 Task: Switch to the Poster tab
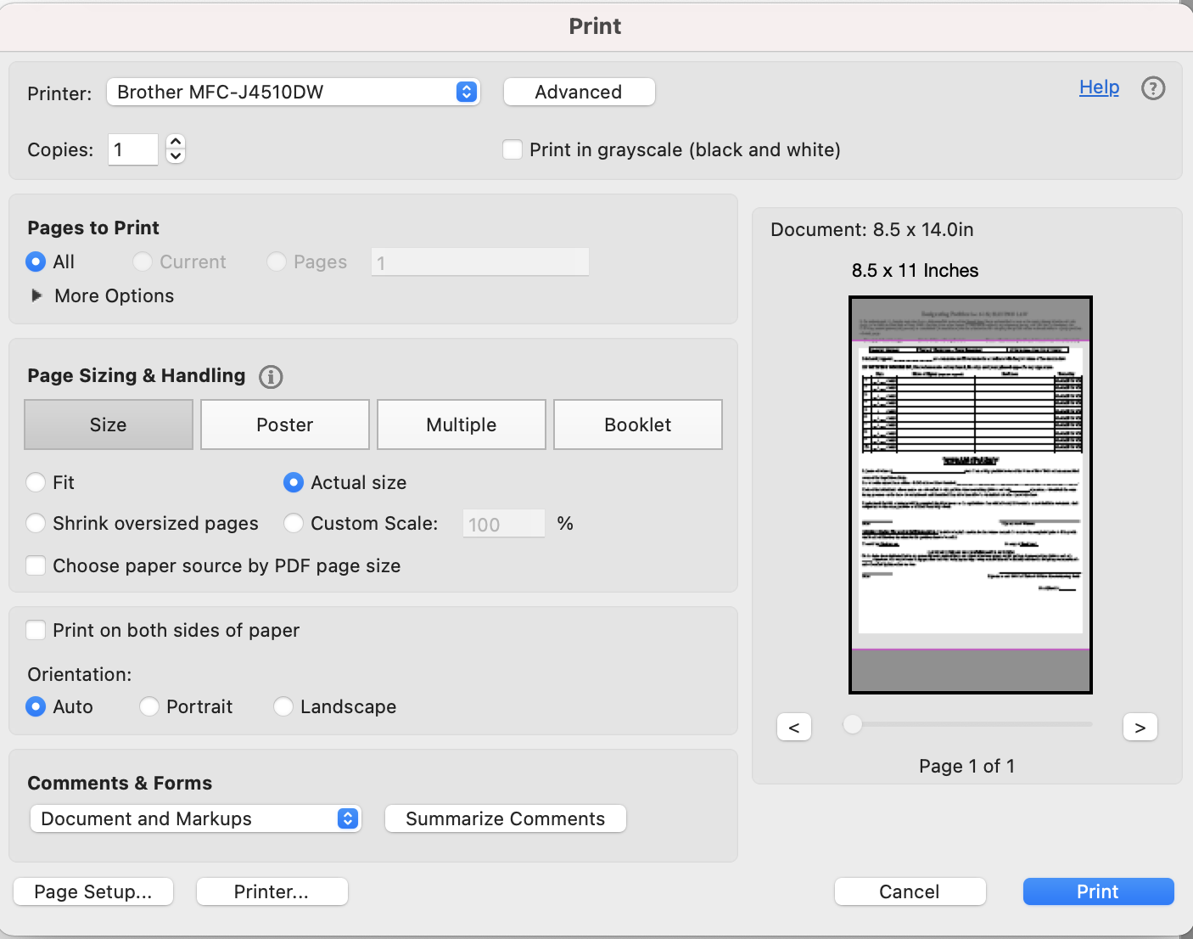click(x=285, y=425)
